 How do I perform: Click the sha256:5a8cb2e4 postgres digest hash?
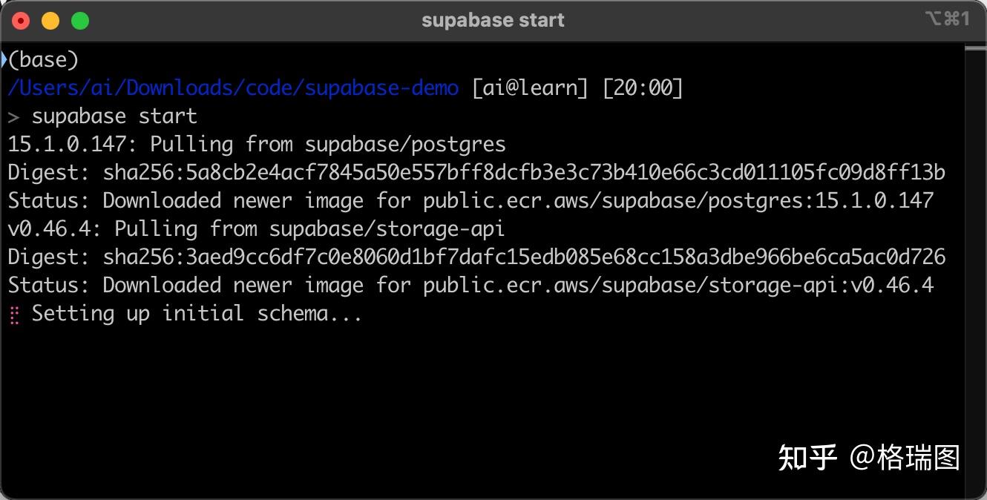point(524,173)
